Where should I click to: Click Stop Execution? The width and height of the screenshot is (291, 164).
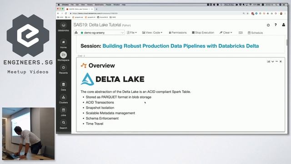click(x=203, y=32)
